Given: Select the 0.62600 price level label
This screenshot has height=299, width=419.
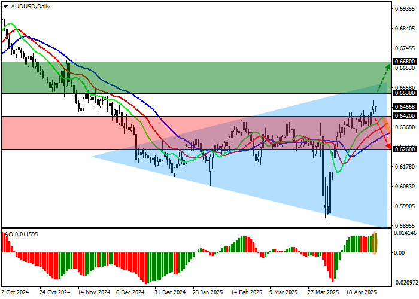Looking at the screenshot, I should click(x=405, y=149).
